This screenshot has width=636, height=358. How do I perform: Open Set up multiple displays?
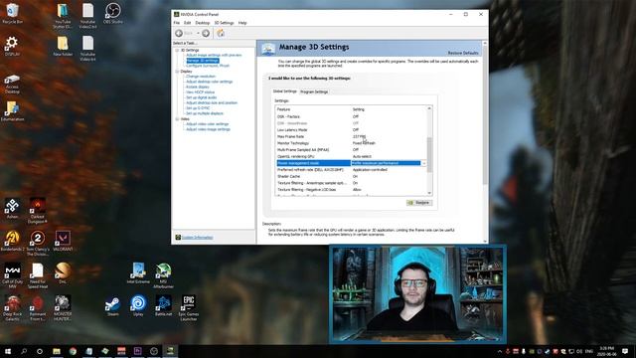(x=205, y=113)
